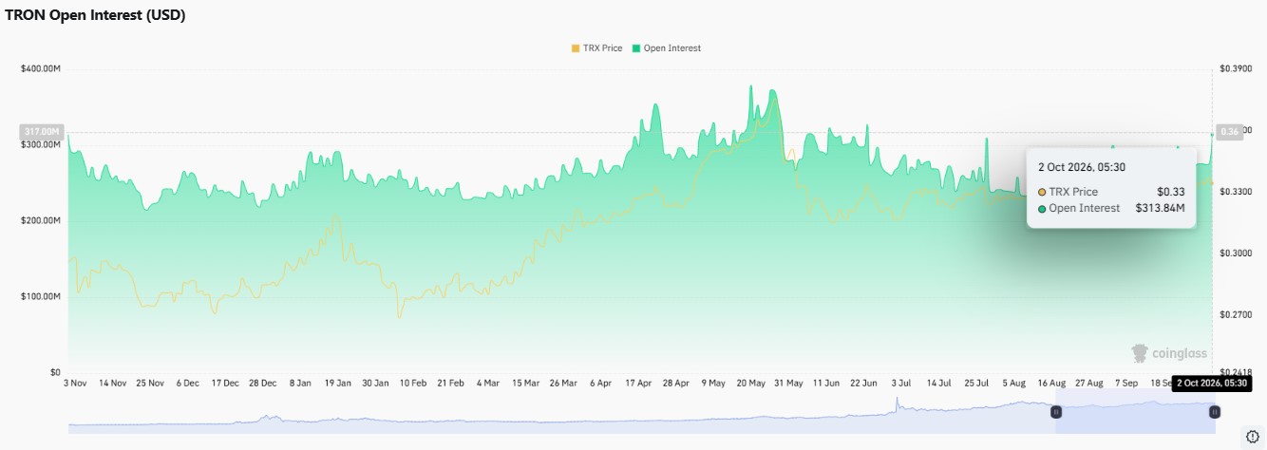The image size is (1267, 450).
Task: Click the '$0' left axis label
Action: click(55, 372)
